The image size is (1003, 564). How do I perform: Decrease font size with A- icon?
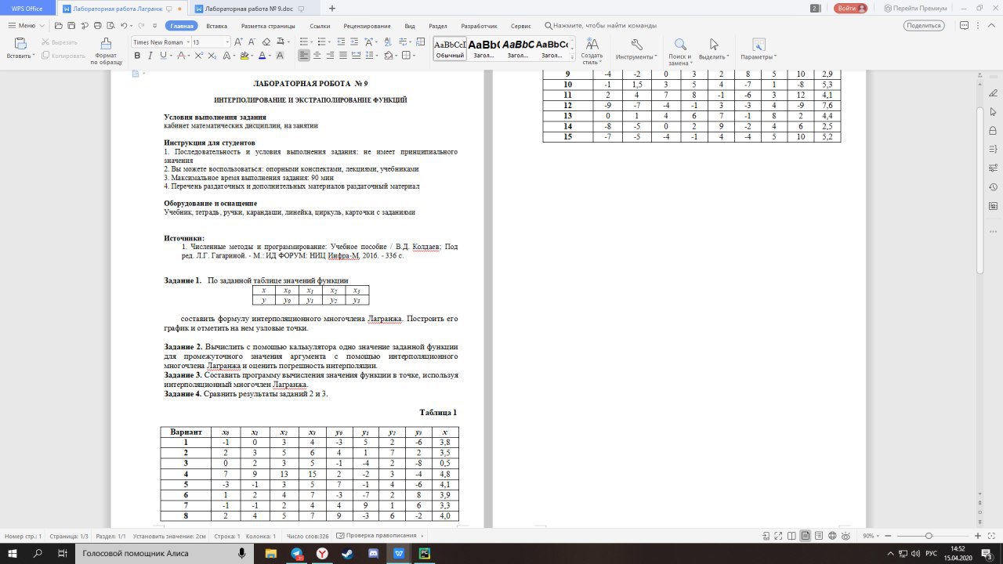(252, 42)
